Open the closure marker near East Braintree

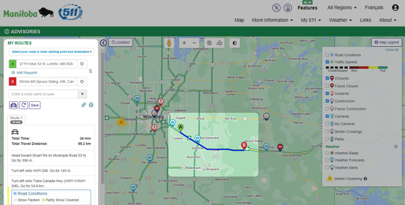[x=280, y=147]
